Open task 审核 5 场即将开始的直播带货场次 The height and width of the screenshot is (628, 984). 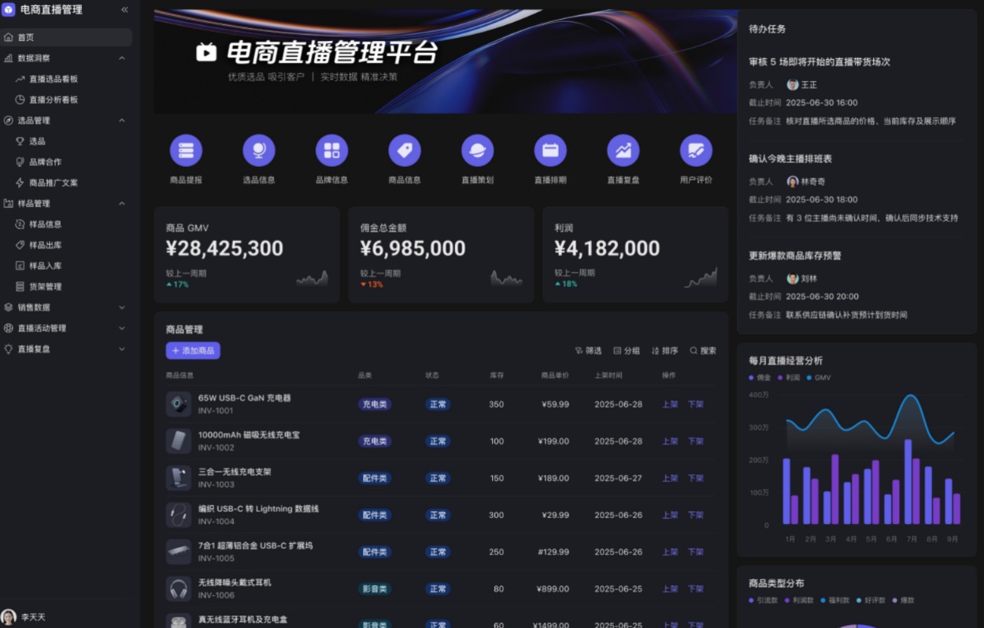coord(819,62)
